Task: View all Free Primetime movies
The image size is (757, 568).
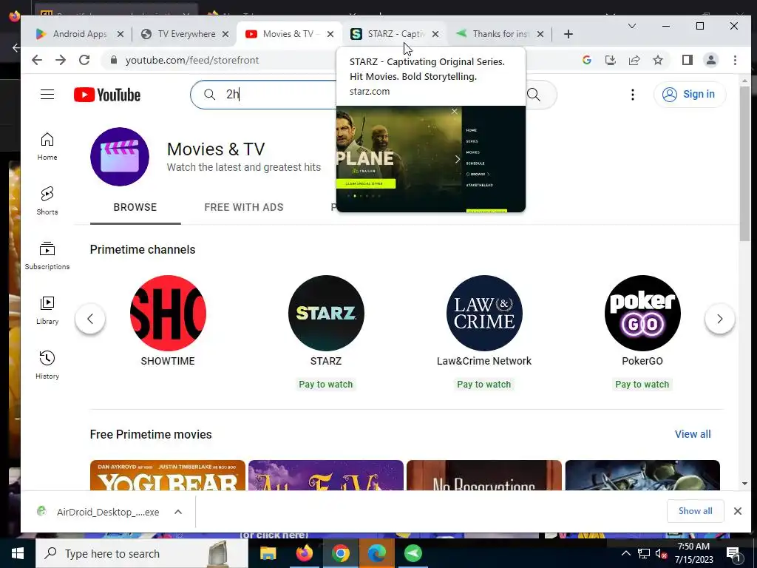Action: pyautogui.click(x=693, y=434)
